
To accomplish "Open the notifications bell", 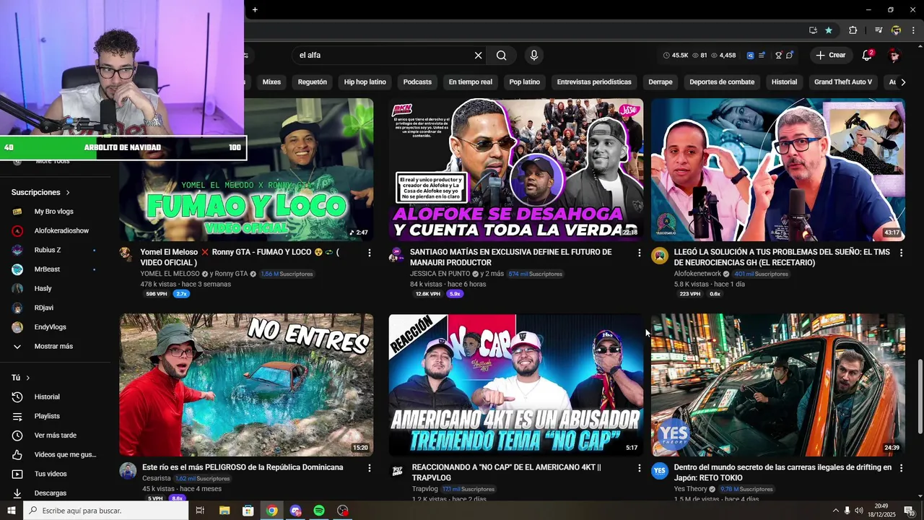I will click(868, 56).
